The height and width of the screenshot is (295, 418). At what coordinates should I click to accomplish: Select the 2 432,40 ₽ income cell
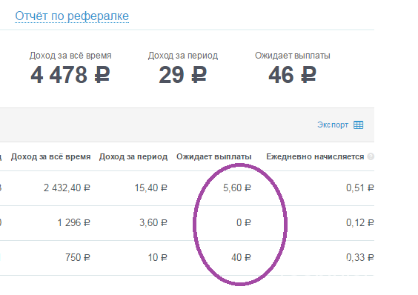tap(67, 188)
